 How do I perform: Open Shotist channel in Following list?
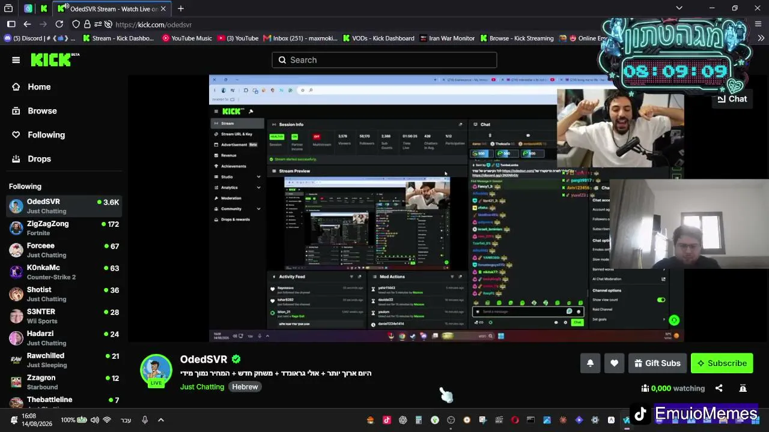[64, 294]
